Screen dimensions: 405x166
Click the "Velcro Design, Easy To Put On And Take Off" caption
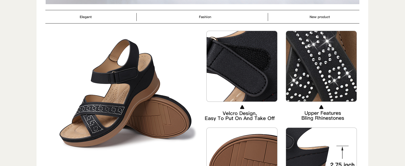240,116
